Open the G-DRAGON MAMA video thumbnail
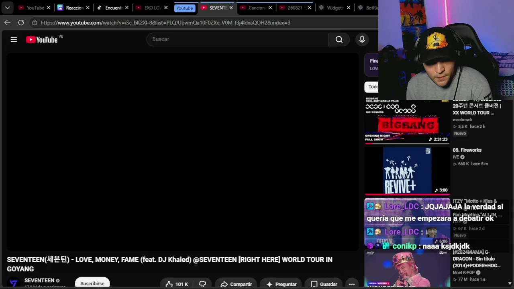 tap(407, 268)
